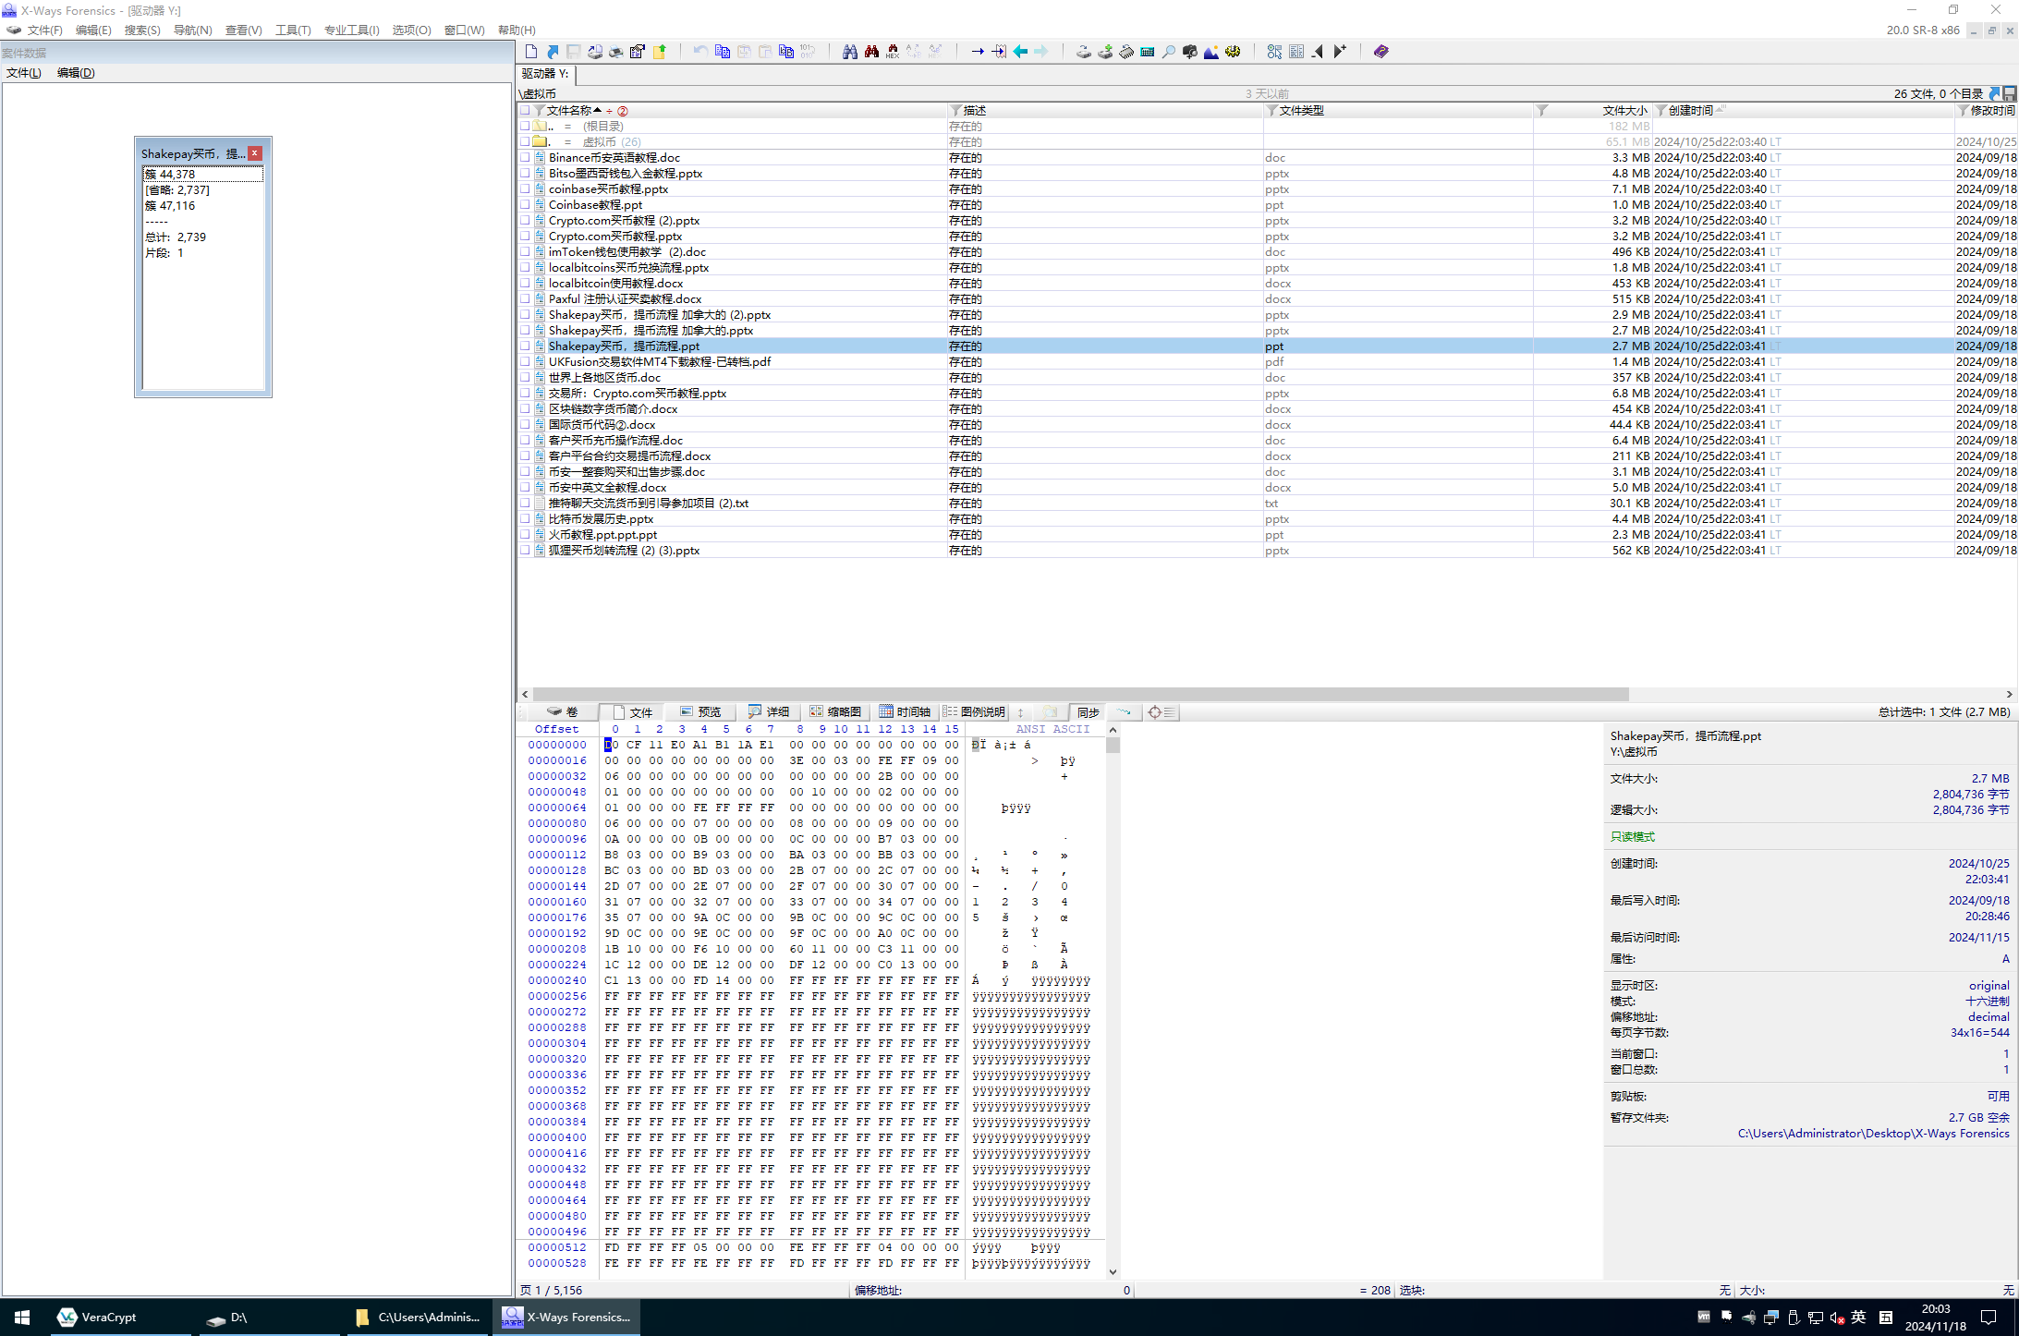This screenshot has height=1336, width=2019.
Task: Click the Open Disk drive icon
Action: (x=1084, y=52)
